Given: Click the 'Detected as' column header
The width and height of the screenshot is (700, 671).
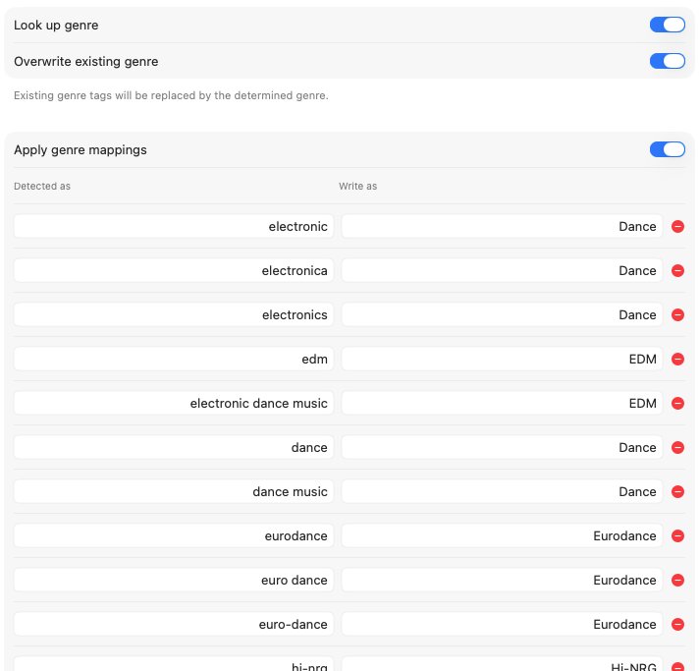Looking at the screenshot, I should [42, 187].
